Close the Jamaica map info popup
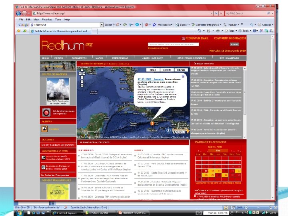Image resolution: width=288 pixels, height=216 pixels. (x=183, y=76)
